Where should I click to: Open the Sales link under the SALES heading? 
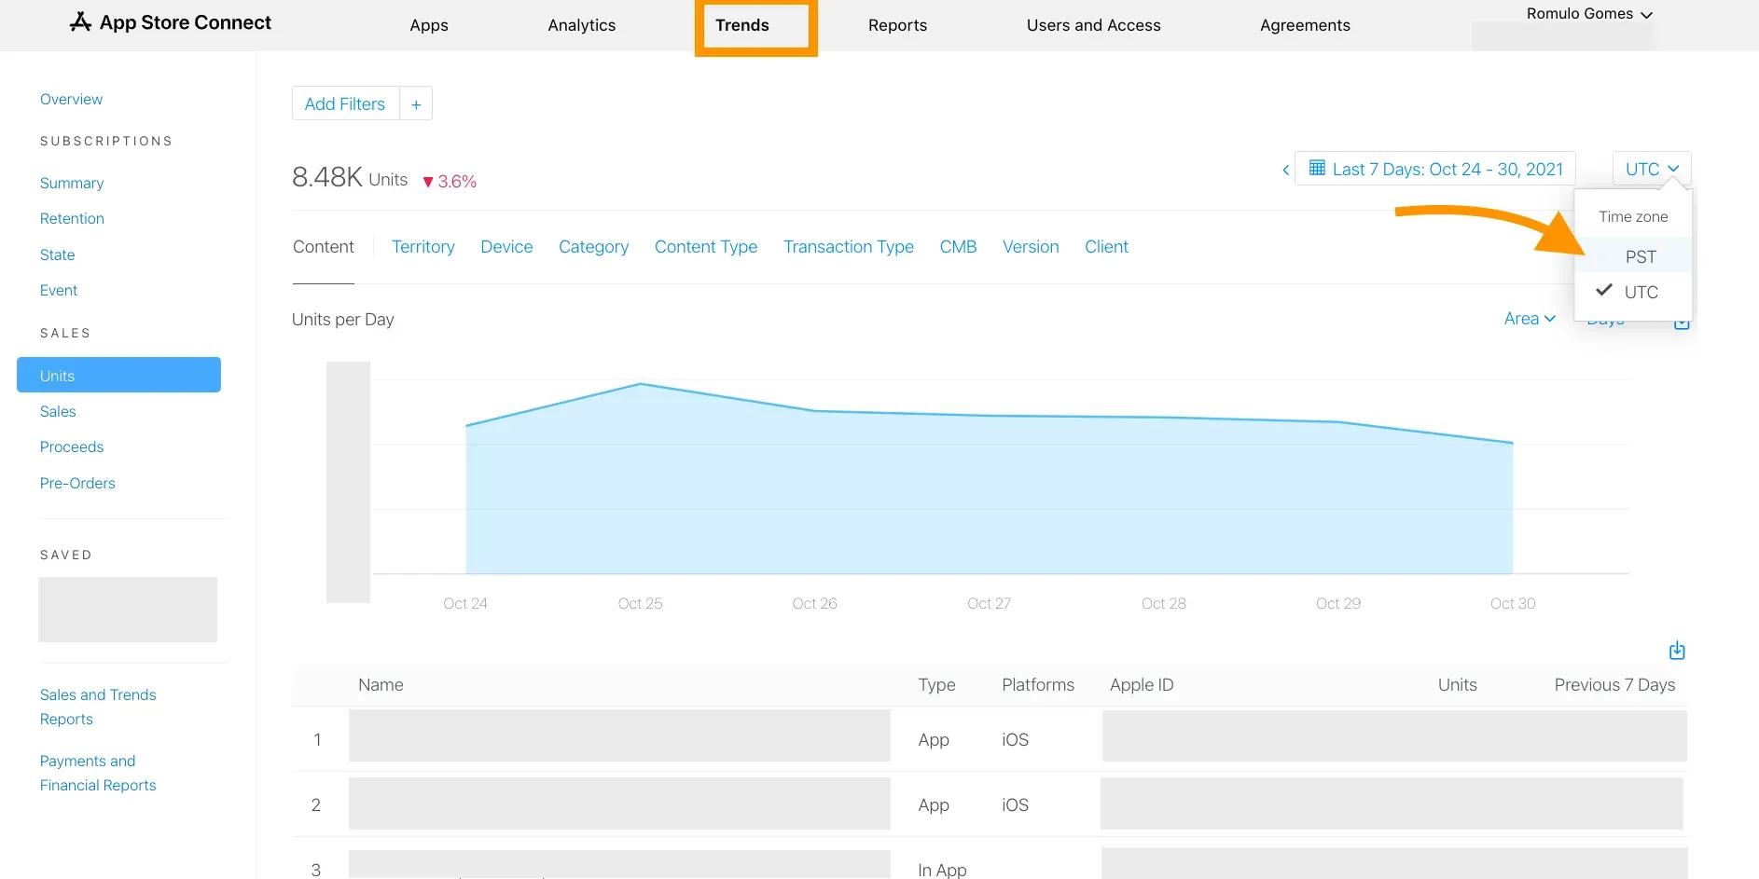pyautogui.click(x=58, y=411)
